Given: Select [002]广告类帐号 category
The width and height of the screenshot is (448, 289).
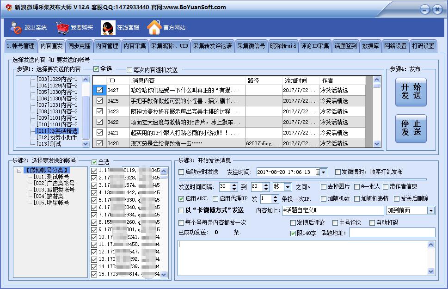Looking at the screenshot, I should (x=54, y=183).
